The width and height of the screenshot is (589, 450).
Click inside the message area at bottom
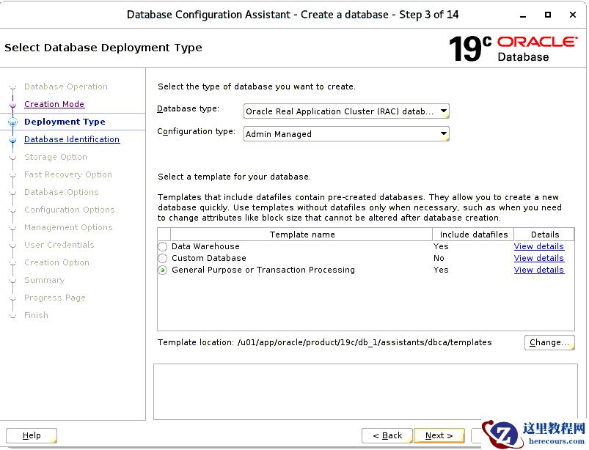365,391
